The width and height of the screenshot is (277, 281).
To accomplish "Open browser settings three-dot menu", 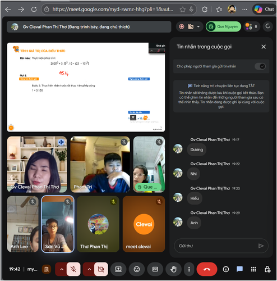I will coord(244,9).
